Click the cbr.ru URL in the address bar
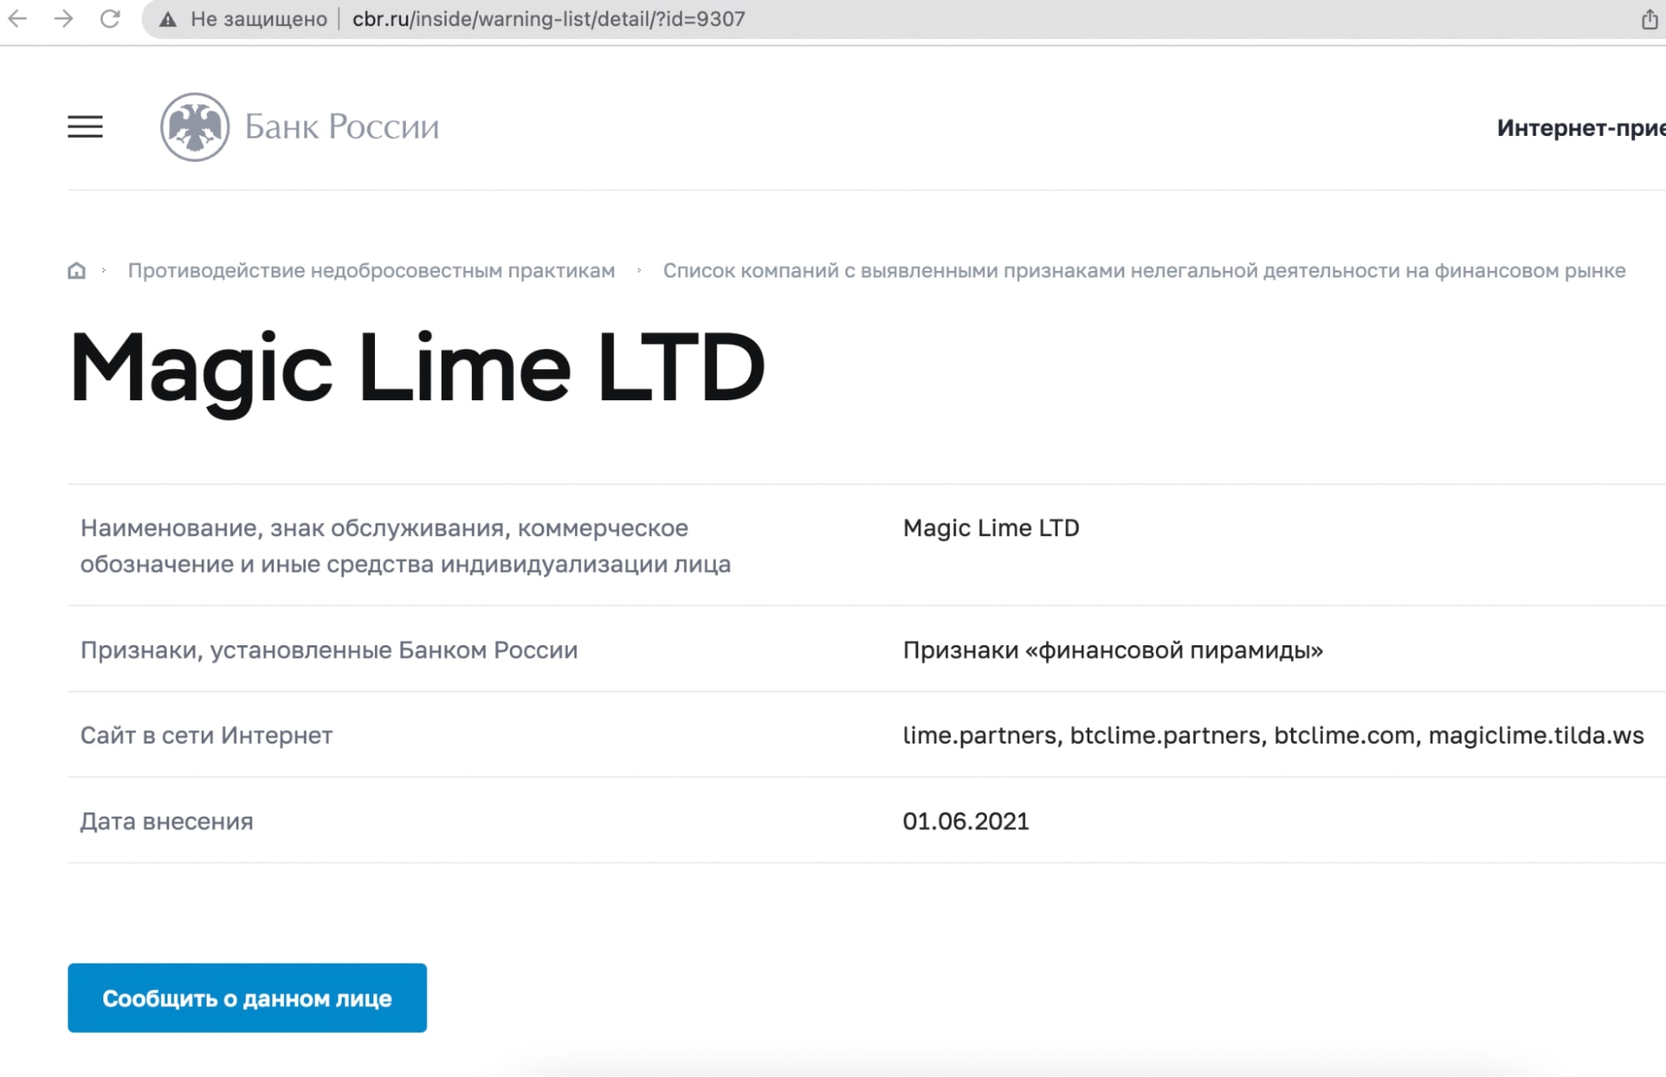 click(x=548, y=19)
